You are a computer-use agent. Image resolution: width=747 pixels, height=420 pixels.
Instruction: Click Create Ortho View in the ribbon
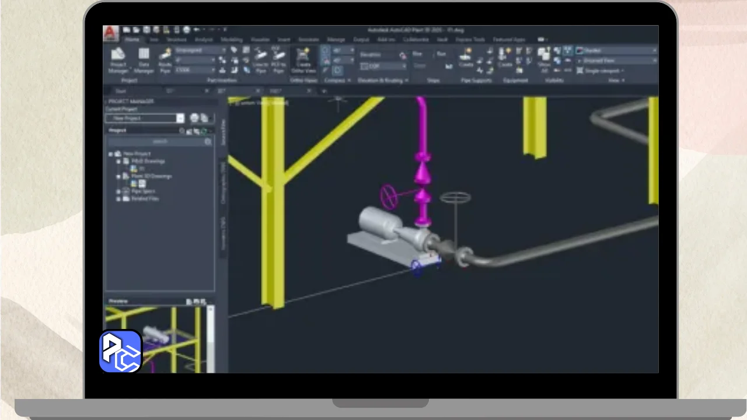point(303,60)
